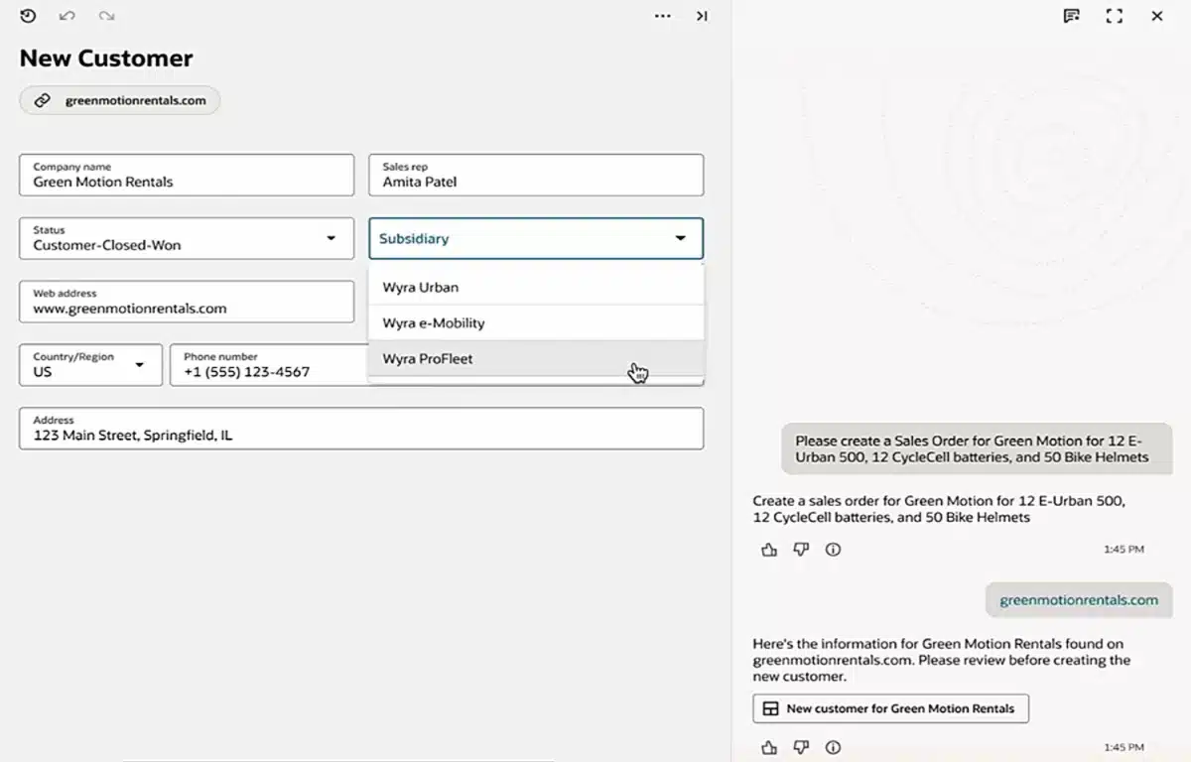Image resolution: width=1191 pixels, height=762 pixels.
Task: Click the undo arrow icon
Action: click(66, 16)
